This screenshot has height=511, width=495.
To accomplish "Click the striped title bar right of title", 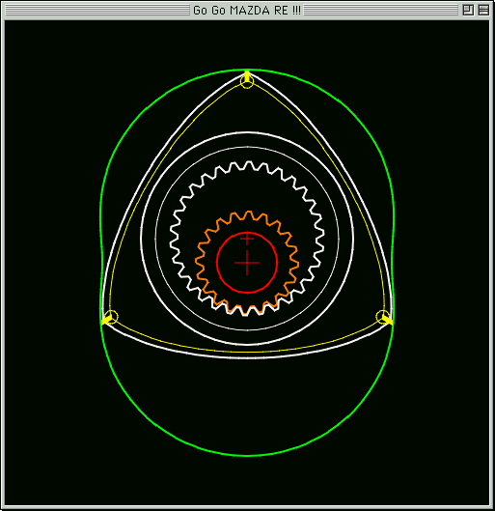I will (x=381, y=10).
